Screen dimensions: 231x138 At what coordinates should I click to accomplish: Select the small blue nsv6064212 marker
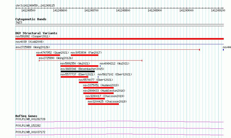100,66
